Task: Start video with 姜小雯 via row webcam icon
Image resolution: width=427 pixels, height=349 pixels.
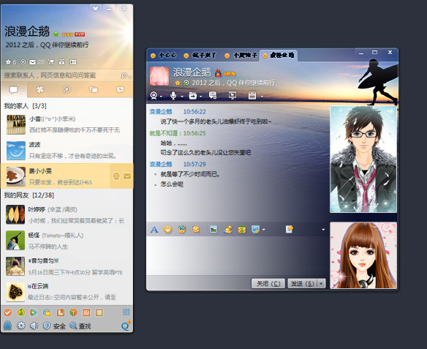Action: pos(116,176)
